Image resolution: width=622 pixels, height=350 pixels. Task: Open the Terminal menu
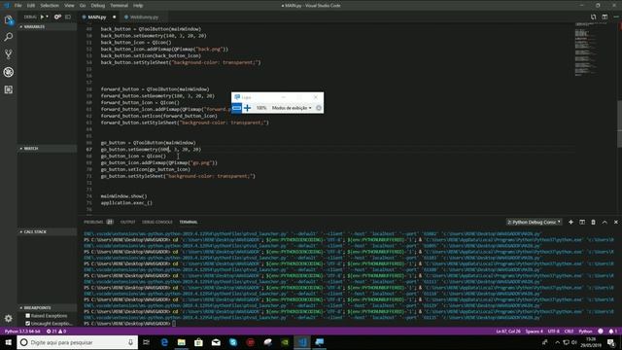coord(119,6)
